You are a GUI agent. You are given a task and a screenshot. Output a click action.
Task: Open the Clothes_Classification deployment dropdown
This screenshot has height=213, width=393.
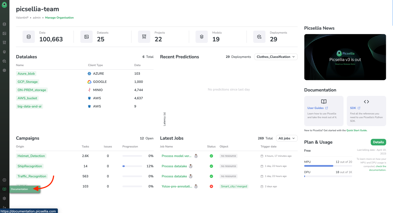click(276, 57)
